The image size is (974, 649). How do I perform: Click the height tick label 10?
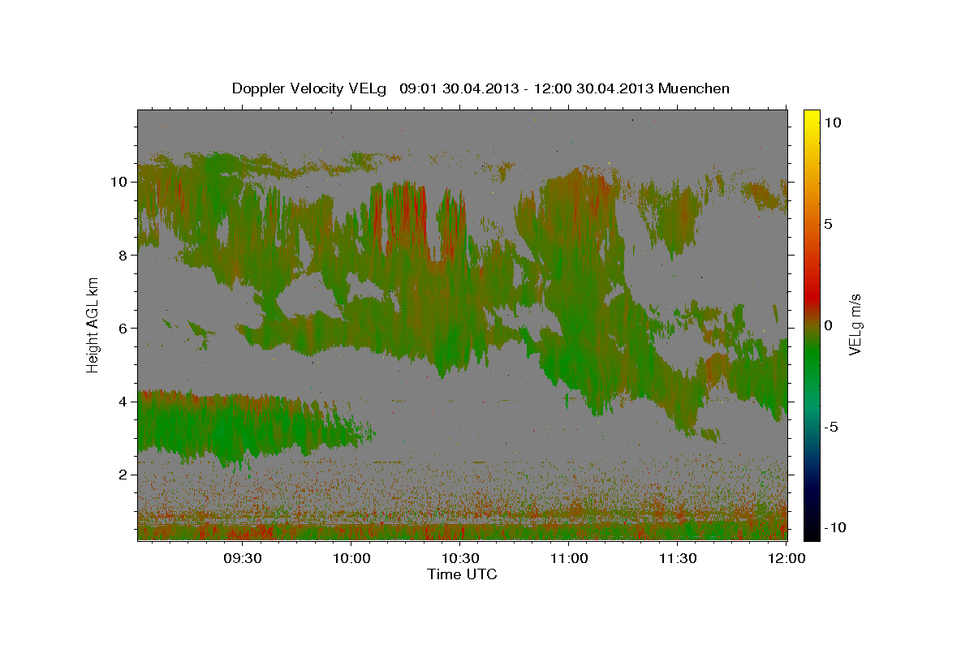pos(119,182)
